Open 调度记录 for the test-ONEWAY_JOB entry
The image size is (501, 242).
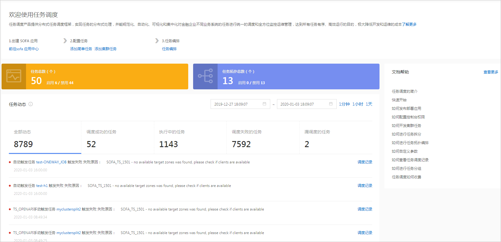click(x=365, y=162)
